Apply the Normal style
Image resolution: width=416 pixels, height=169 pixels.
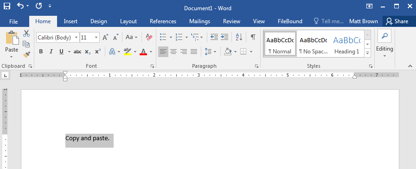[x=280, y=44]
